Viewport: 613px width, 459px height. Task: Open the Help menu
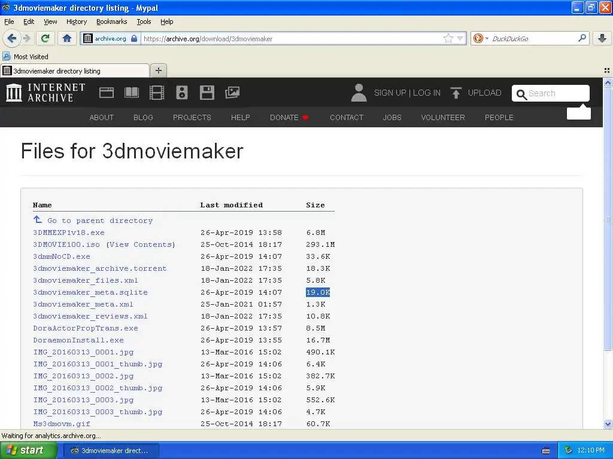pos(167,22)
